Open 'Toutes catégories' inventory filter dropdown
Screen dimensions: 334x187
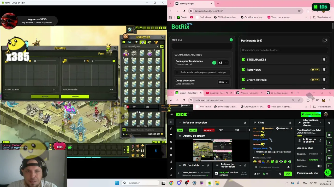pos(141,46)
